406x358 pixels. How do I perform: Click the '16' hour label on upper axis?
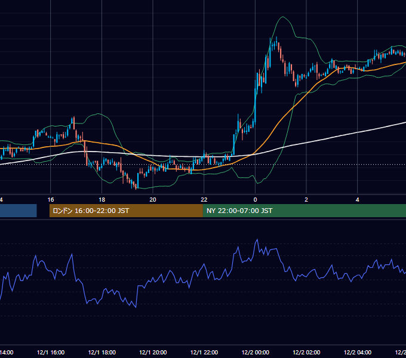pos(51,200)
